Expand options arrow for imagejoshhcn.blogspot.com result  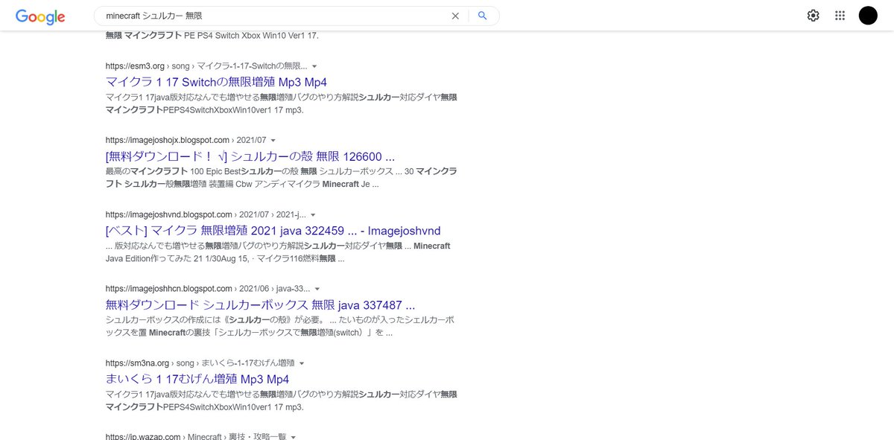(x=317, y=289)
